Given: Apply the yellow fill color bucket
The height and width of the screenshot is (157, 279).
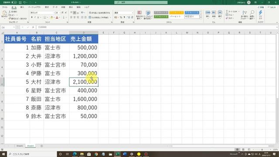Looking at the screenshot, I should tap(51, 17).
